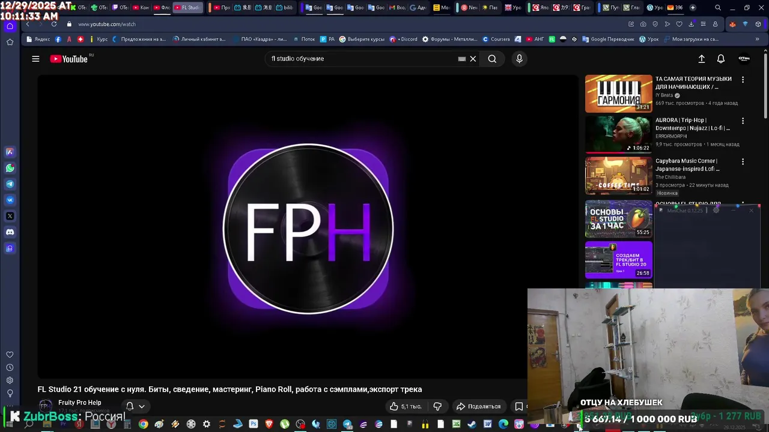Open the sidebar settings gear icon

10,380
